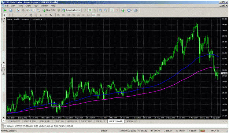Expand the Templates dropdown arrow

tap(137, 10)
